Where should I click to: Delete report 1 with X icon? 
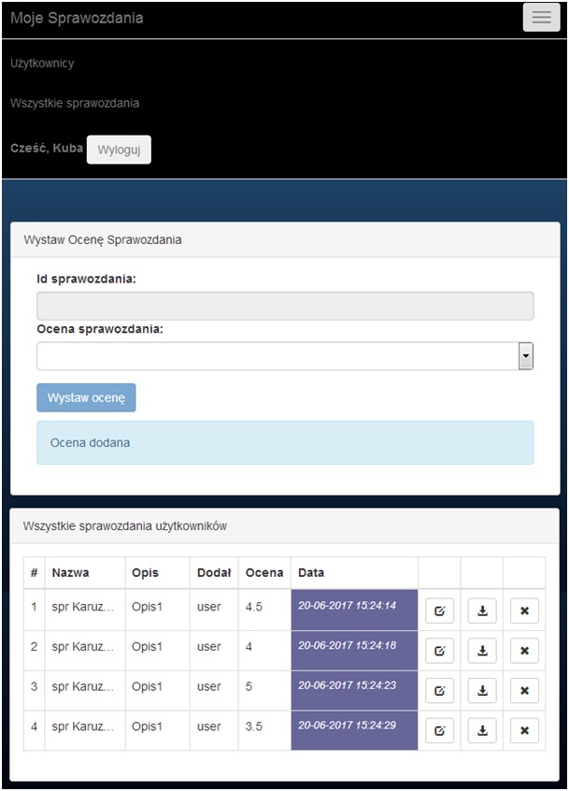525,611
